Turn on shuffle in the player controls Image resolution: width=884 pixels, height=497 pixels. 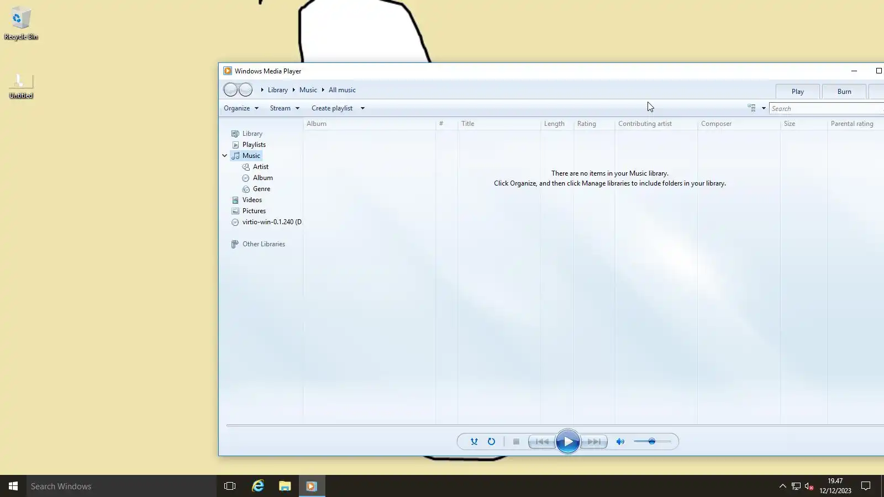(x=474, y=442)
